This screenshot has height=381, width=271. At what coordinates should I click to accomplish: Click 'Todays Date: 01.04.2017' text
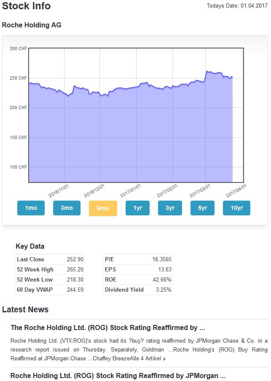point(237,6)
